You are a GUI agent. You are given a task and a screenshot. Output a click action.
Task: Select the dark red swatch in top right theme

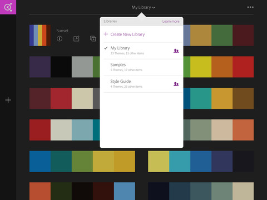click(x=243, y=35)
